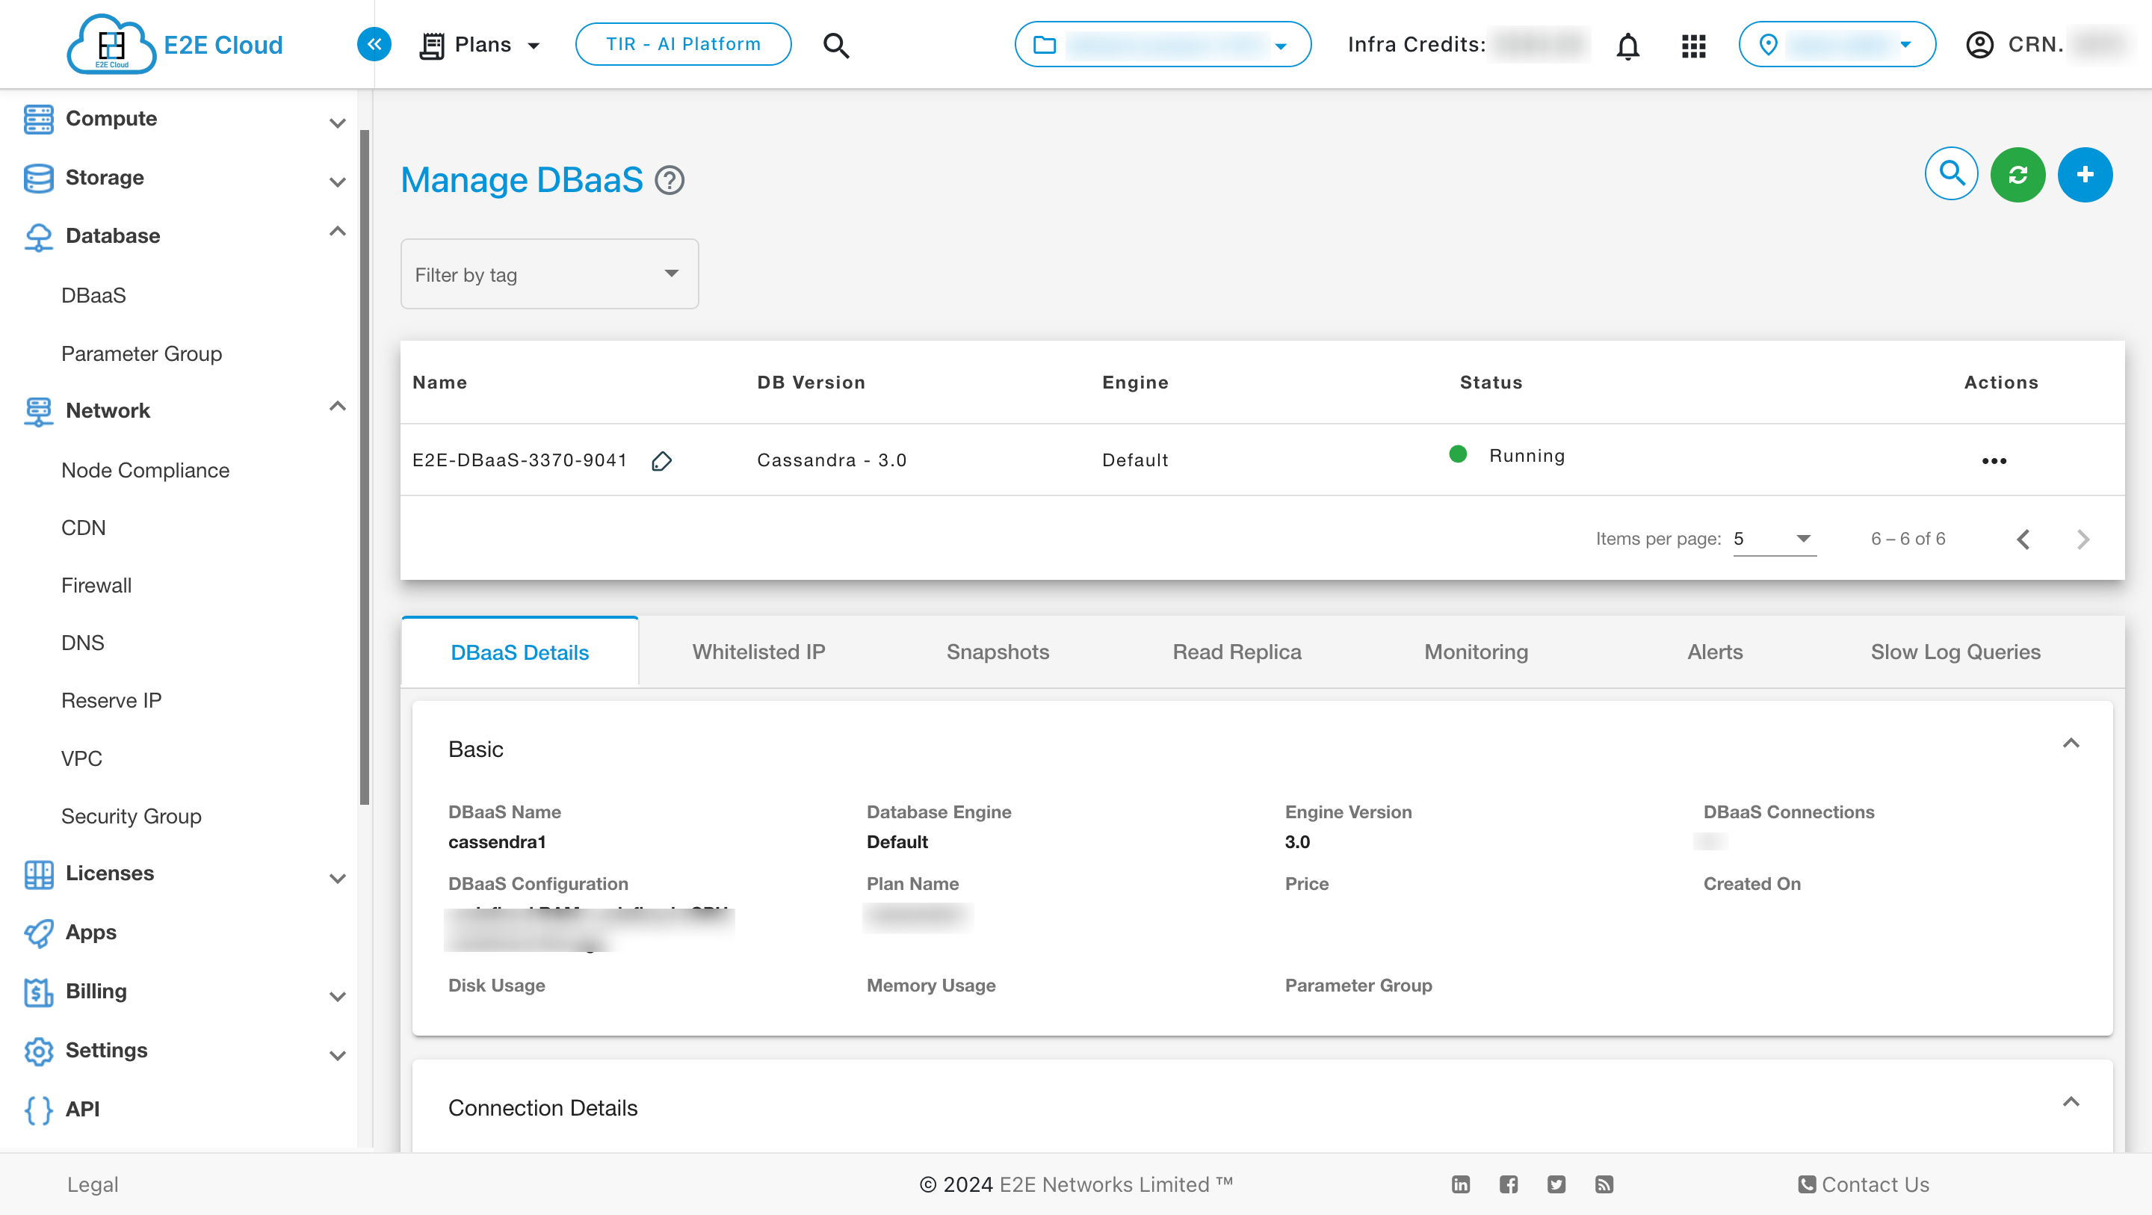The image size is (2152, 1215).
Task: Open DNS page
Action: click(x=82, y=643)
